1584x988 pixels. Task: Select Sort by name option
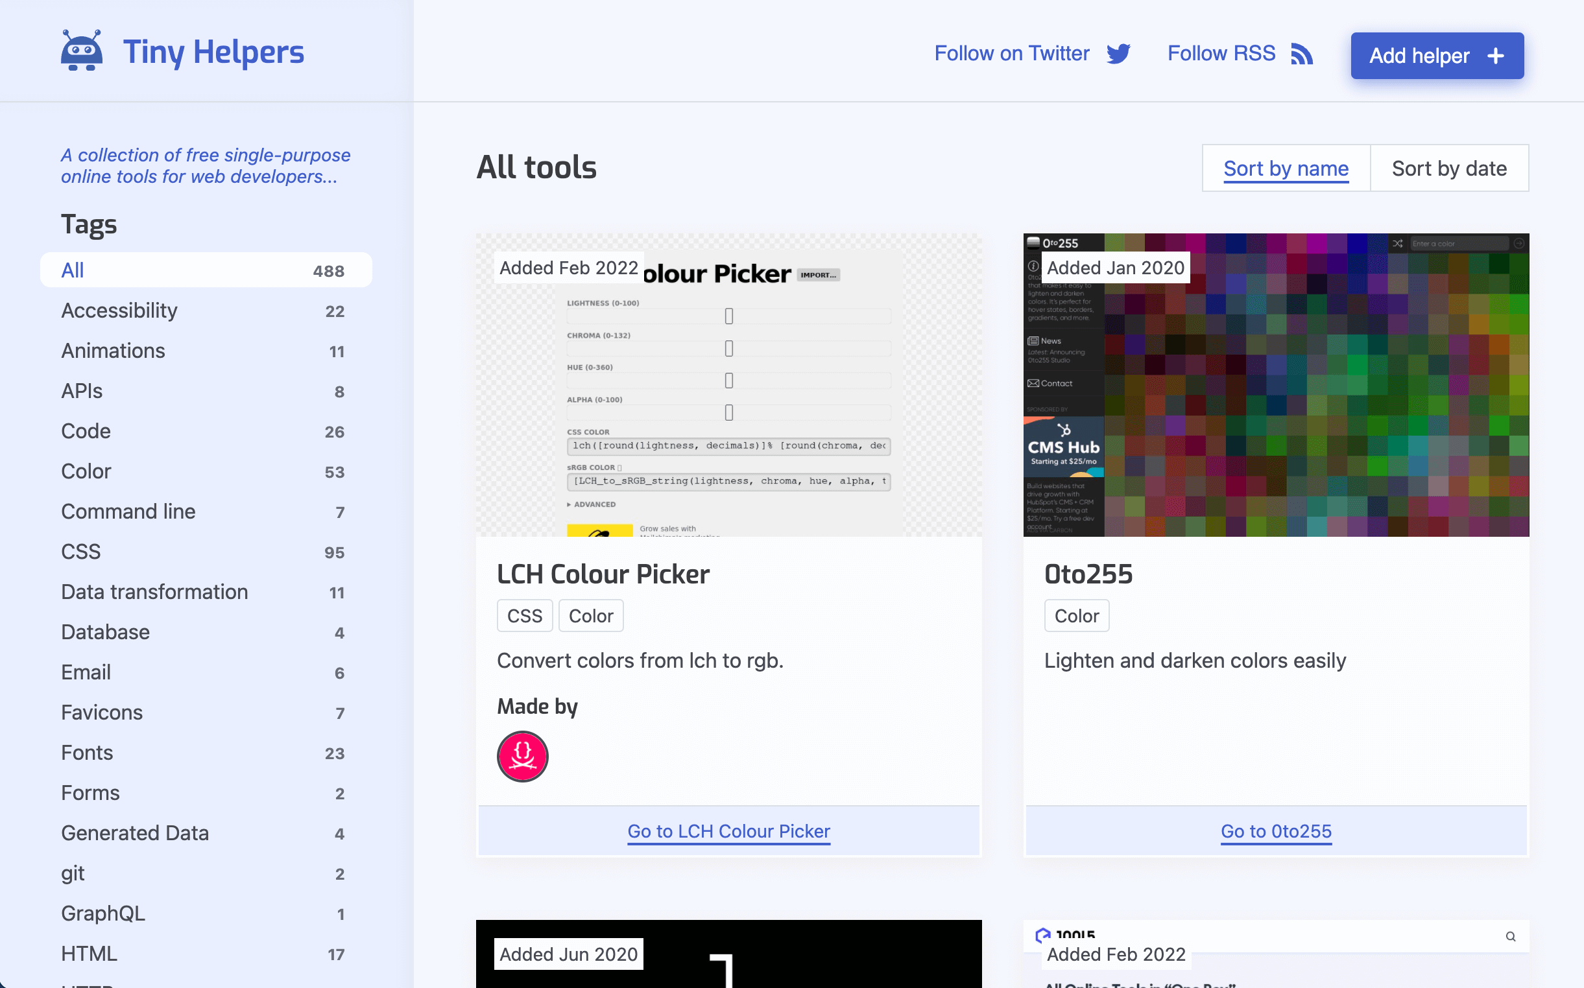coord(1285,169)
